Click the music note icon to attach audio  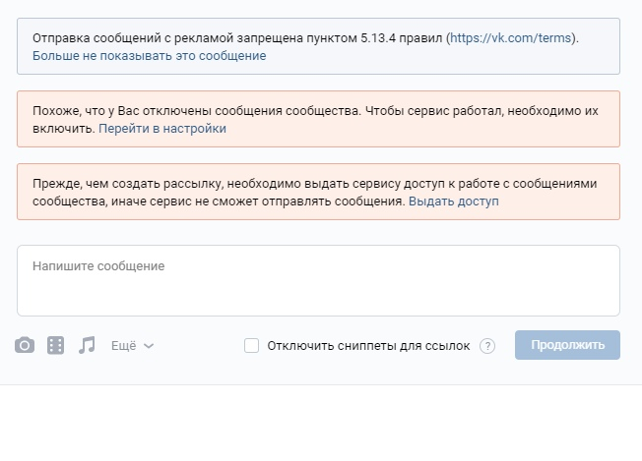pos(88,345)
